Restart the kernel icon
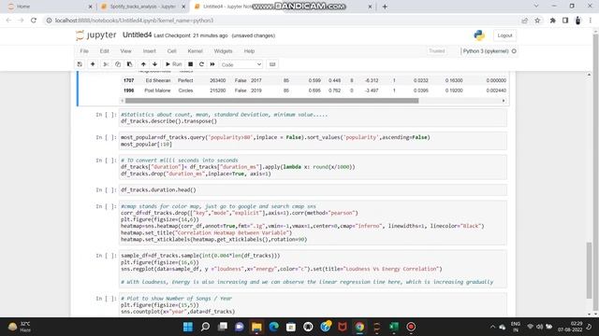Screen dimensions: 599x336 [201, 64]
